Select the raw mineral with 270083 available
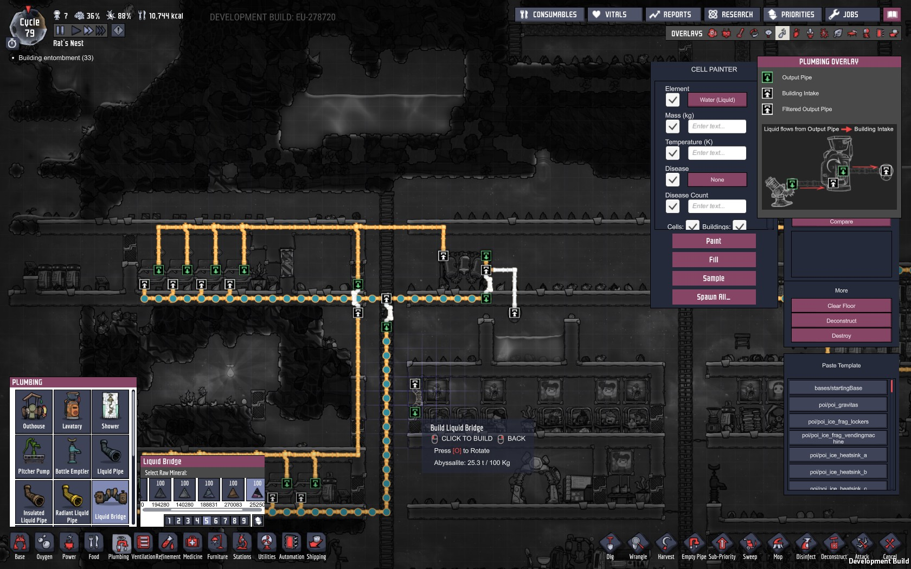 coord(233,490)
